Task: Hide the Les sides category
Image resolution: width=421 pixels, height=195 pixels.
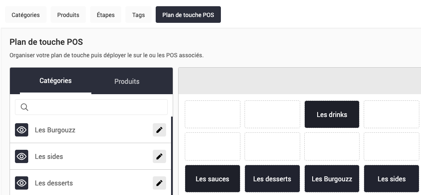Action: 22,156
